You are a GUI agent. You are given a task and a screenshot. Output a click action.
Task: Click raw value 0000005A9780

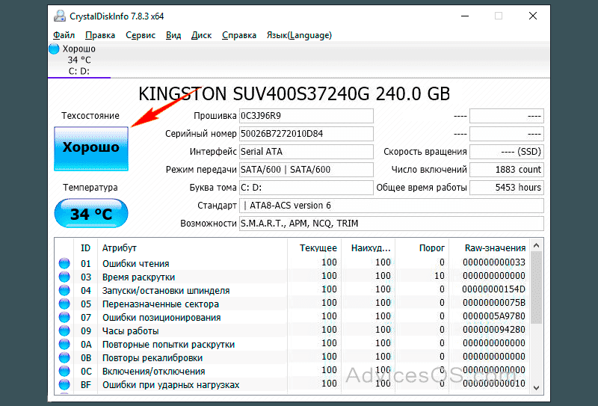pos(494,316)
